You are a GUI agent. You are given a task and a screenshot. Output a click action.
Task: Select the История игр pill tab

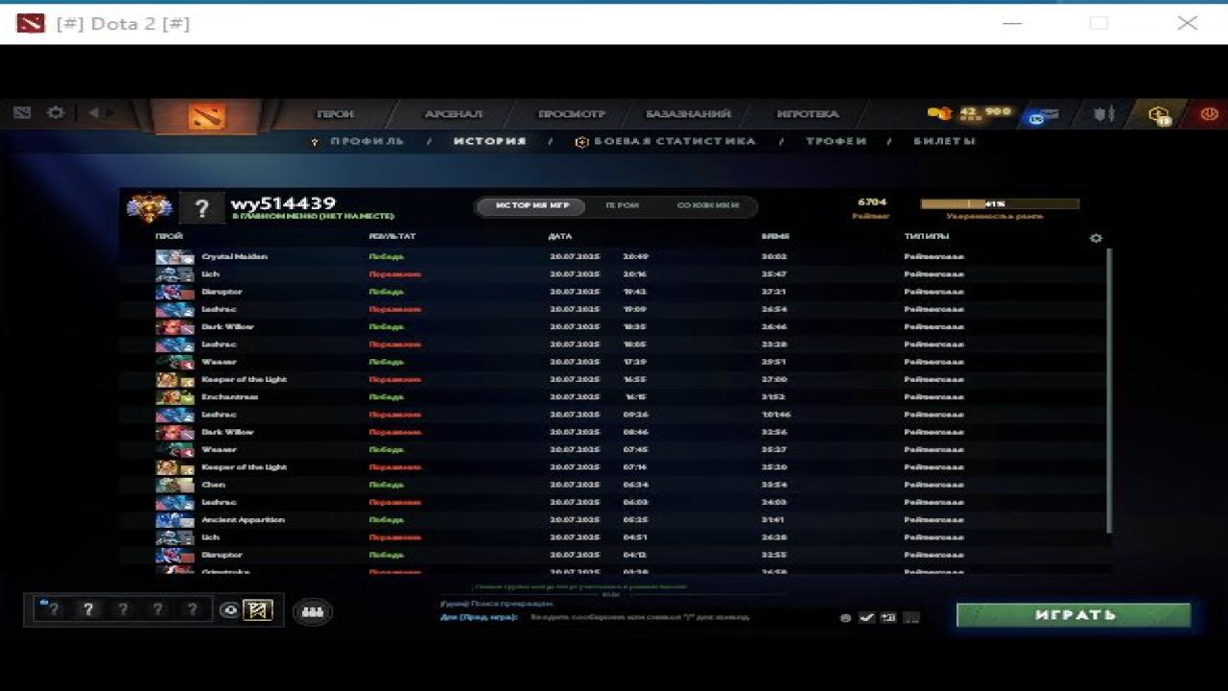pos(532,205)
